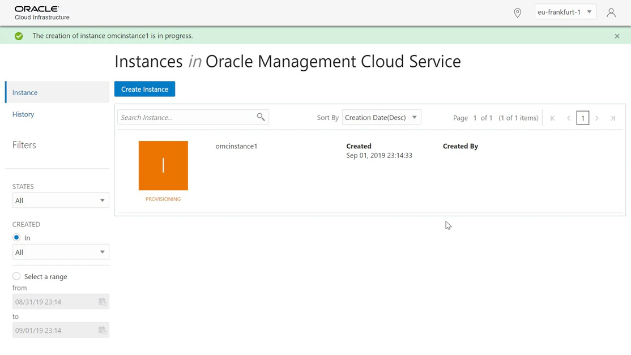This screenshot has width=631, height=355.
Task: Open the 'to' date calendar picker
Action: point(102,330)
